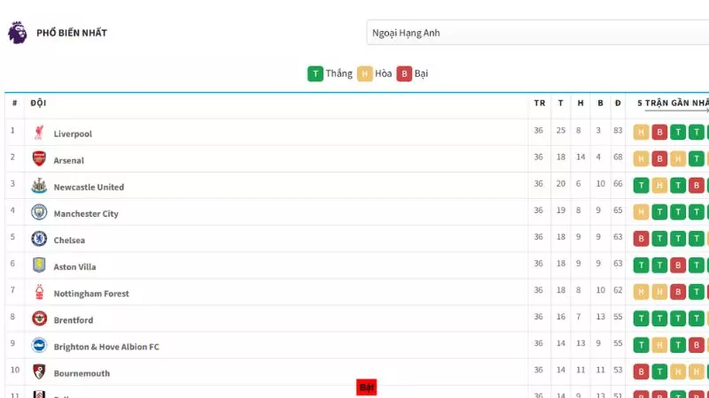Screen dimensions: 709x398
Task: Click Liverpool's first form badge H
Action: coord(641,132)
